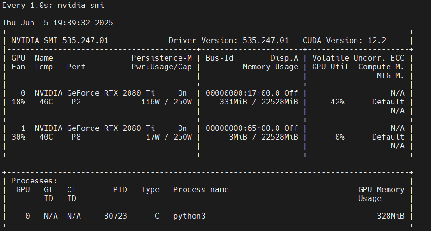Click the 'Memory-Usage' column header
431x231 pixels.
(271, 67)
